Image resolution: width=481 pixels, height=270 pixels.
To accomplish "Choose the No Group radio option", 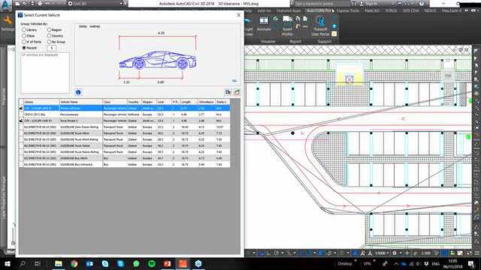I will [x=49, y=42].
